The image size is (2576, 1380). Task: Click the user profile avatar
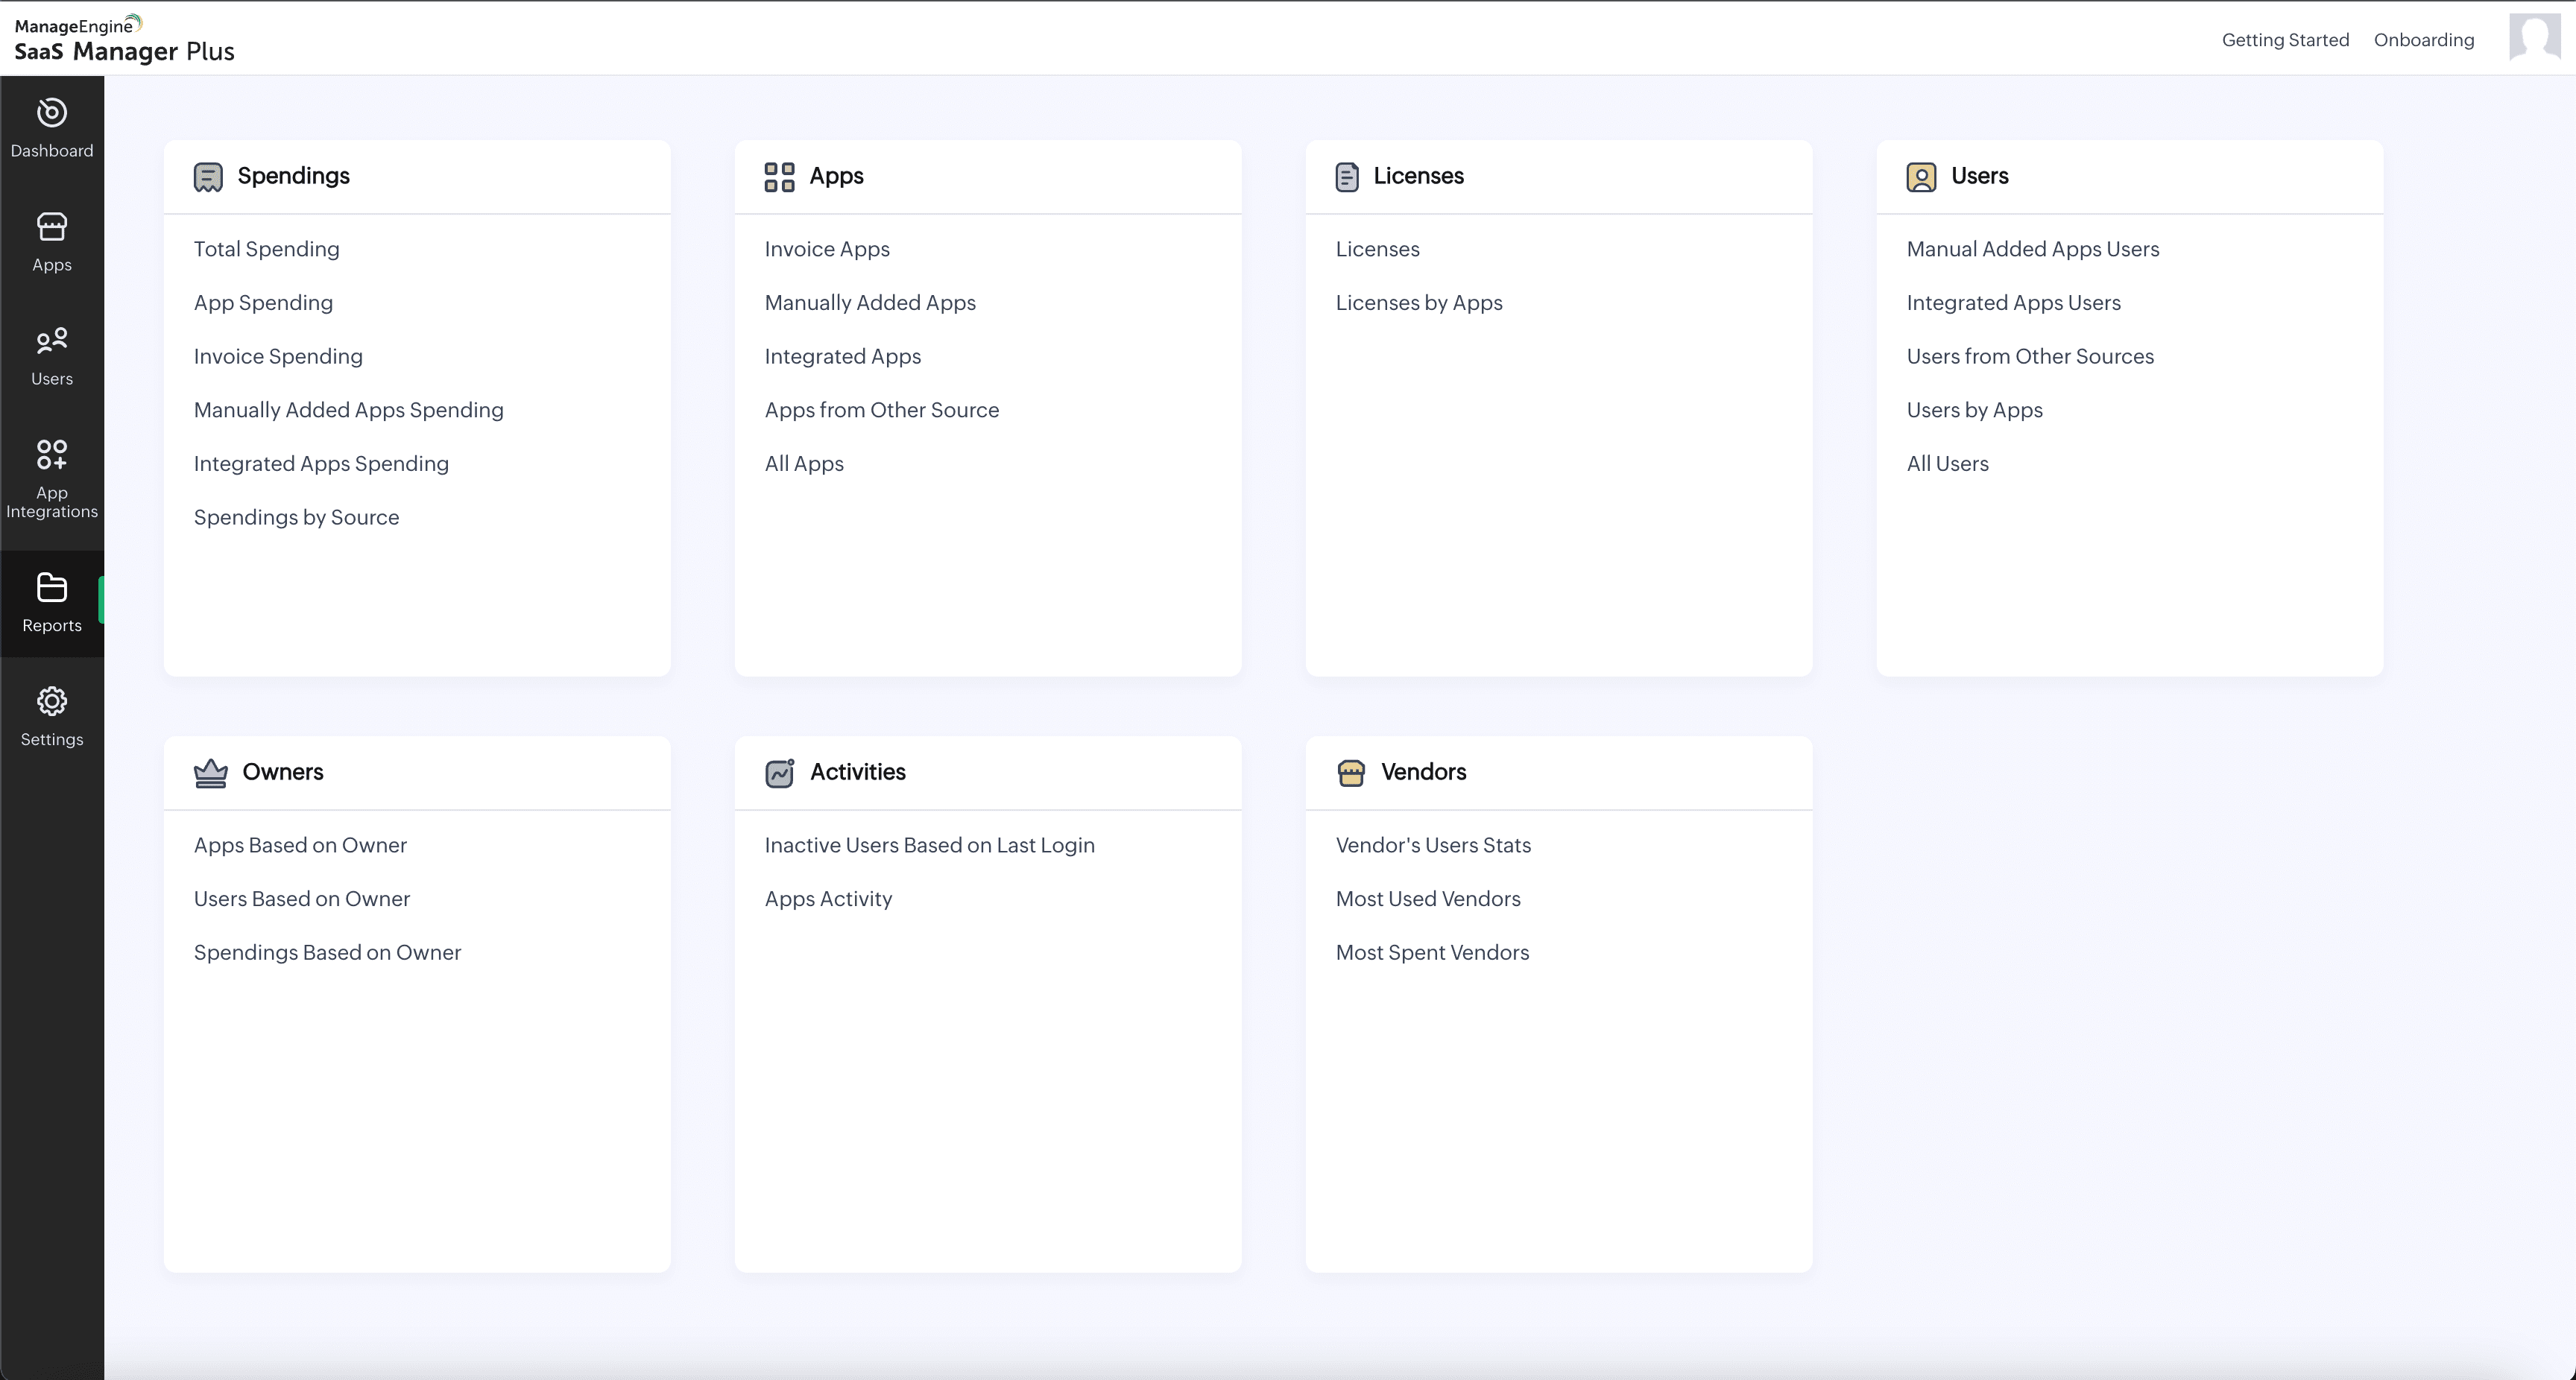click(2534, 39)
